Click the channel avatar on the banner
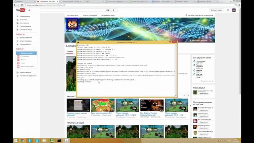Image resolution: width=254 pixels, height=143 pixels. [72, 24]
